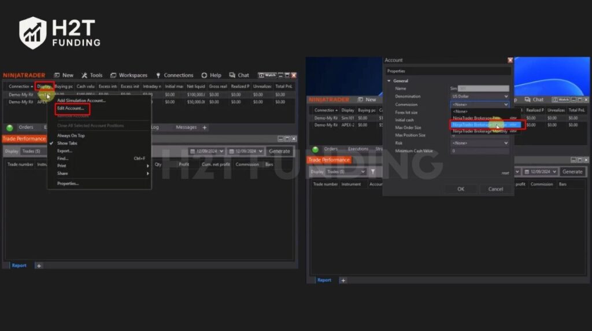Screen dimensions: 592x331
Task: Select Report tab in right window
Action: pos(324,280)
